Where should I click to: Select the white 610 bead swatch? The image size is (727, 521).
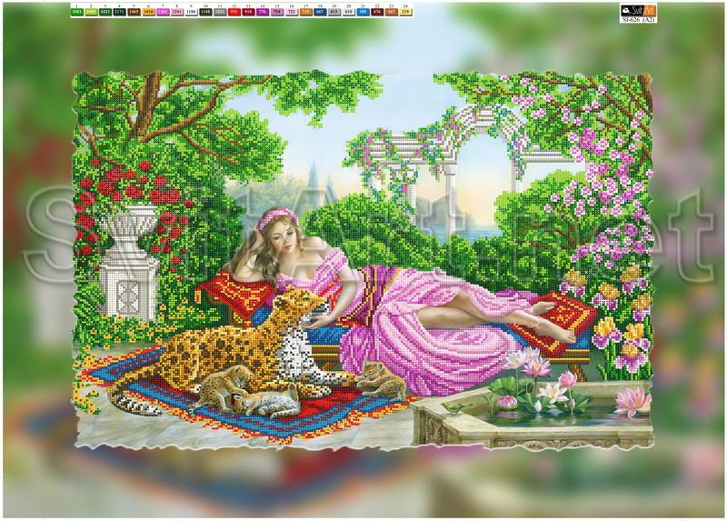tap(350, 13)
